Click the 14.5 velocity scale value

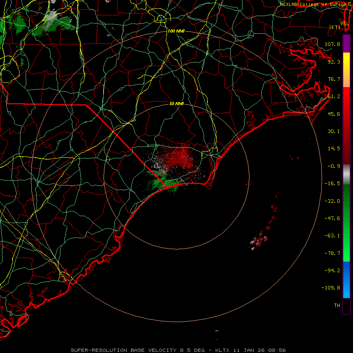(x=334, y=149)
